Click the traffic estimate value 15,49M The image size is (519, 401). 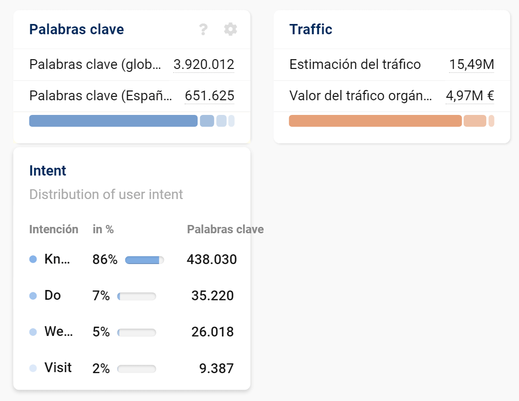click(x=472, y=65)
